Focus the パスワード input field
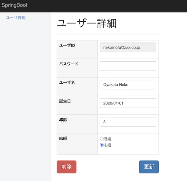 (128, 66)
